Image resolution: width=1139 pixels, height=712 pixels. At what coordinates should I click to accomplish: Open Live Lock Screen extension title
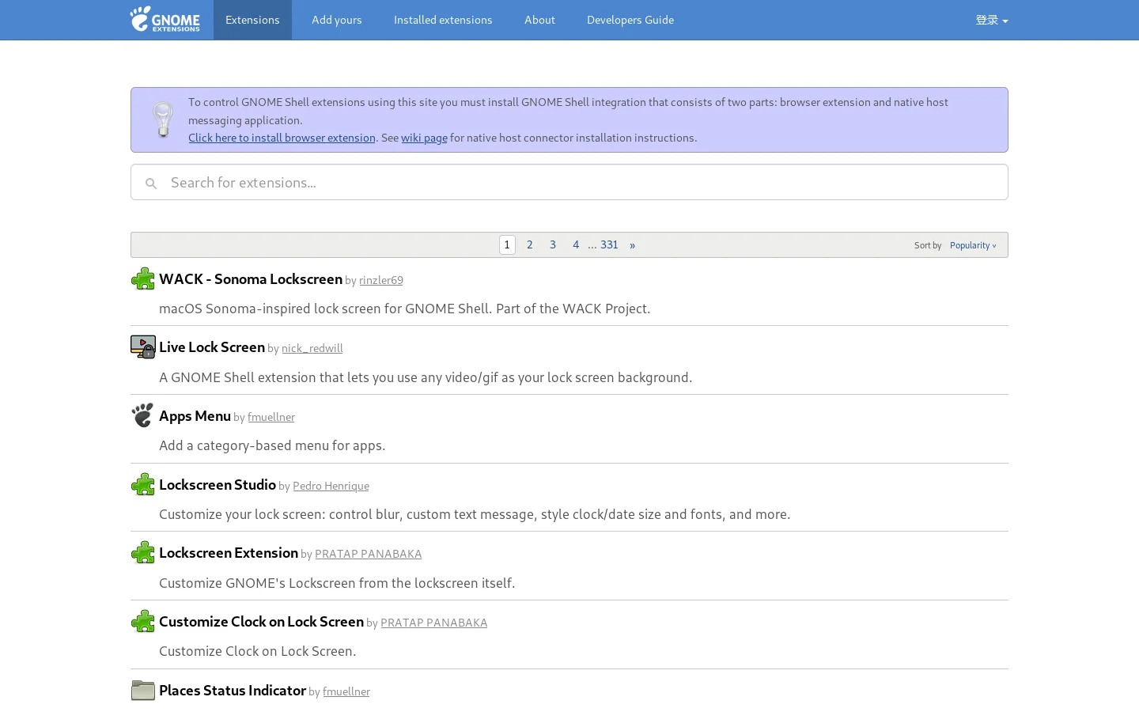(x=212, y=347)
